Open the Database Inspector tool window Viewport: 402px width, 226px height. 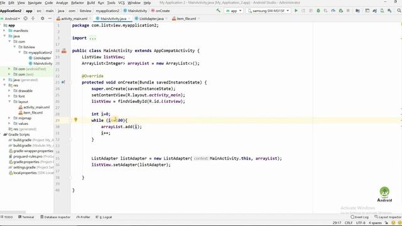click(x=55, y=217)
